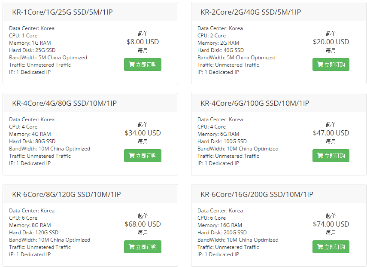Image resolution: width=367 pixels, height=267 pixels.
Task: Click cart icon on $8.00 plan button
Action: (132, 64)
